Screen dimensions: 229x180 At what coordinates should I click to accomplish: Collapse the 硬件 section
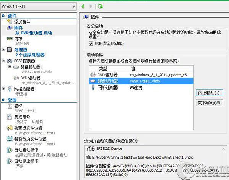coord(3,16)
